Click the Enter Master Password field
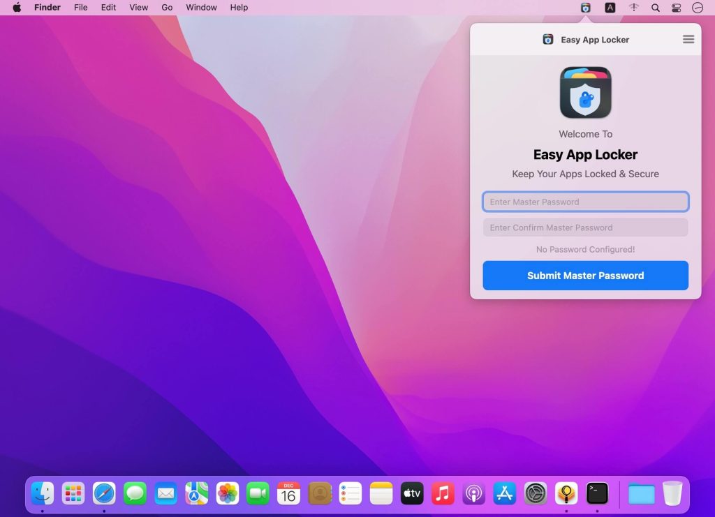 (x=585, y=202)
